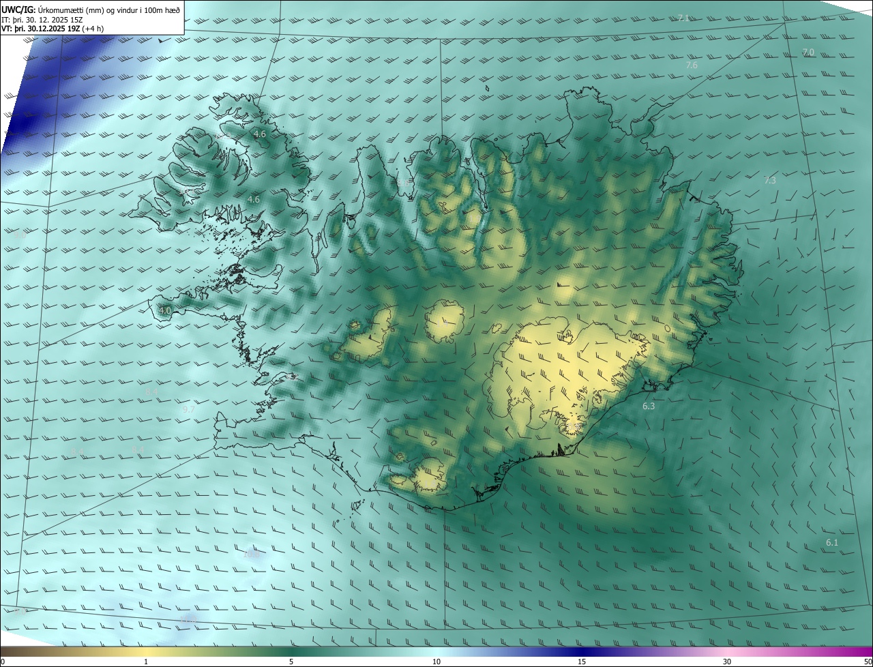Click the faint 9.7 value label
The width and height of the screenshot is (873, 667).
[x=189, y=410]
